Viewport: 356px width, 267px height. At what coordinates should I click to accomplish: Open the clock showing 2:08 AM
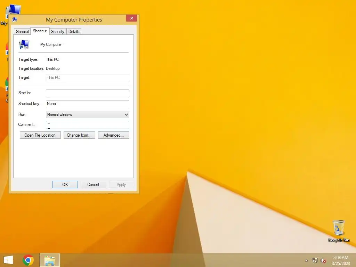click(341, 260)
